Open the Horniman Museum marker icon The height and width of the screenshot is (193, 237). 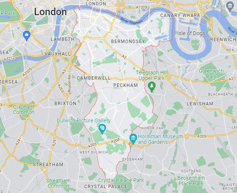click(x=133, y=139)
